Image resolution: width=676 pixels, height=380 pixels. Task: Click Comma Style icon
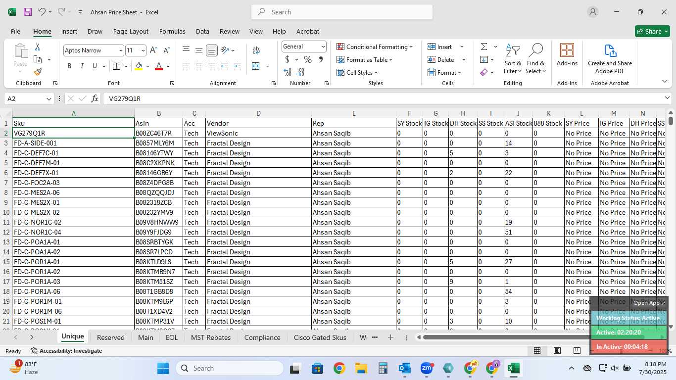point(321,59)
